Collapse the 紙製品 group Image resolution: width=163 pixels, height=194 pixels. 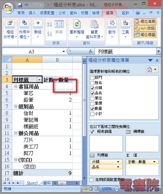16,106
